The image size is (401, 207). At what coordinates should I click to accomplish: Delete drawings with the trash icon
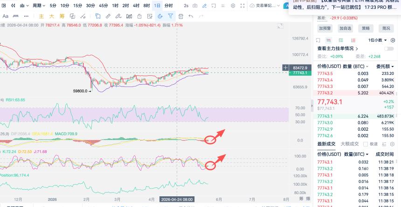(x=181, y=16)
